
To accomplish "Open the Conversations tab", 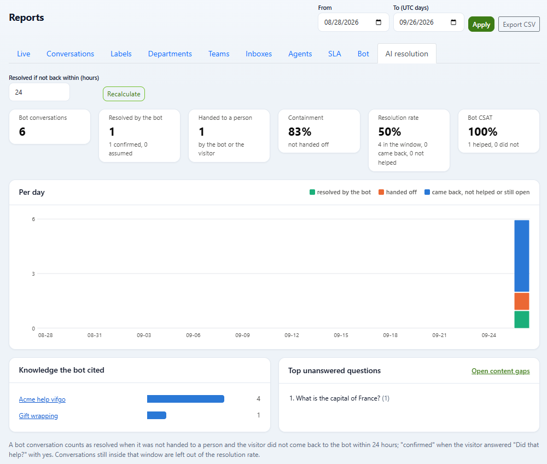I will tap(71, 54).
